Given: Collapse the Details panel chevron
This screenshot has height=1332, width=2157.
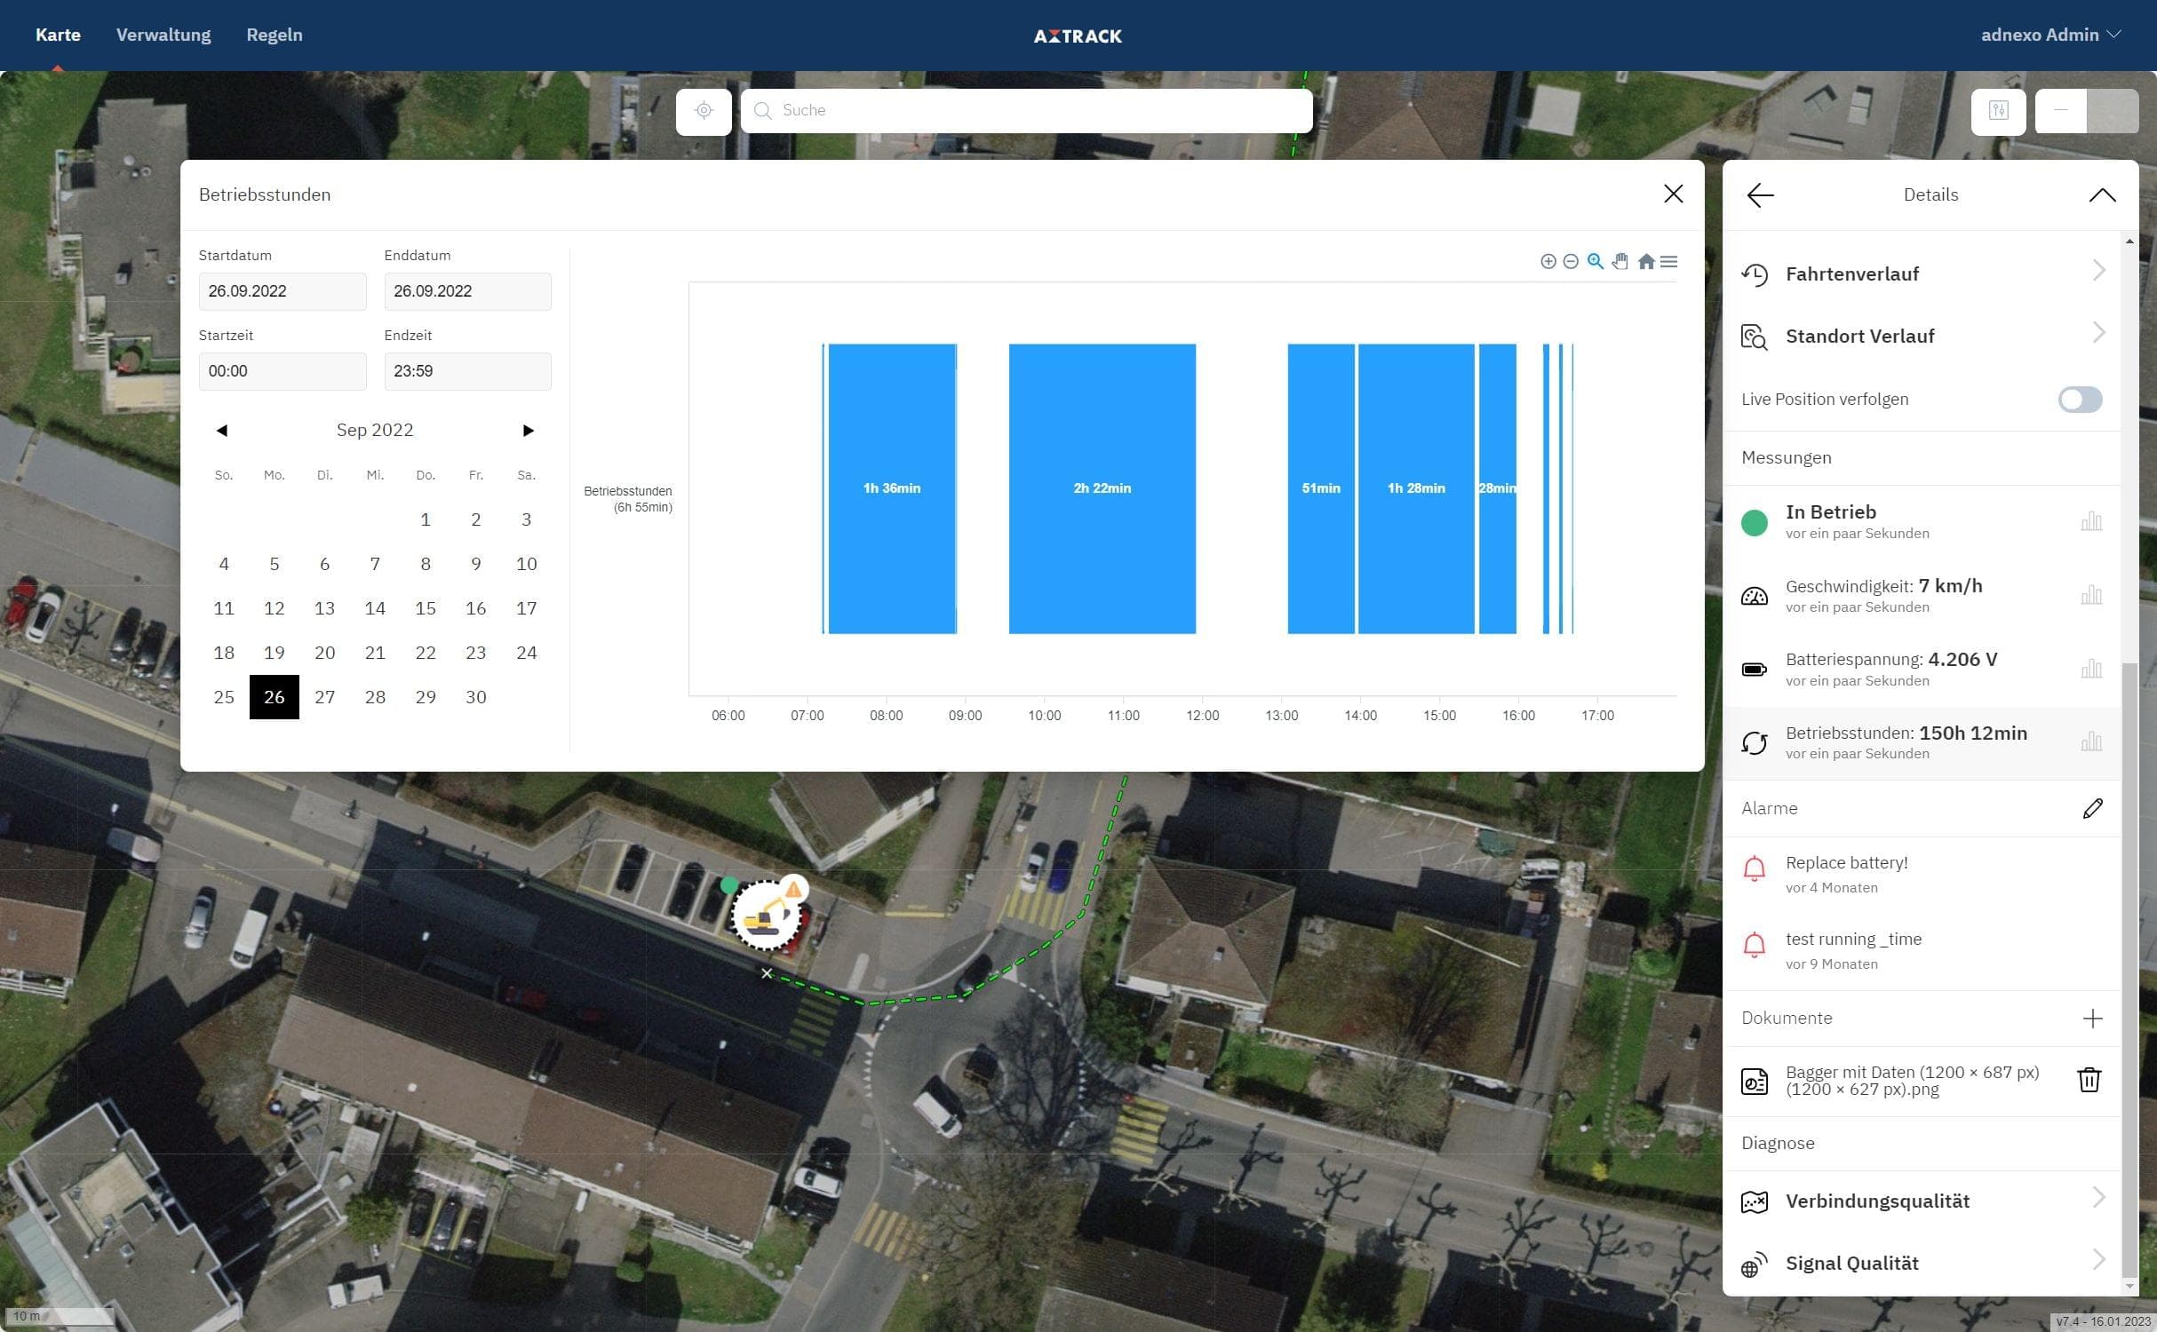Looking at the screenshot, I should click(2102, 195).
